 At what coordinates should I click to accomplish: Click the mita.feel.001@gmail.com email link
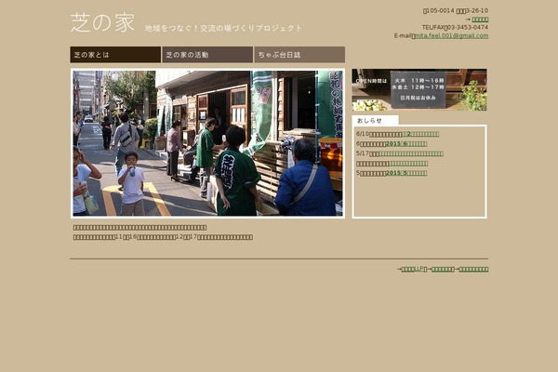[452, 35]
